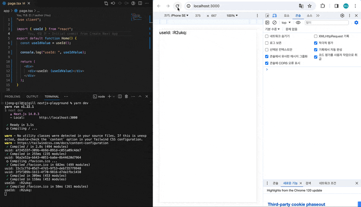This screenshot has width=361, height=207.
Task: Split the VS Code editor right
Action: tap(141, 3)
